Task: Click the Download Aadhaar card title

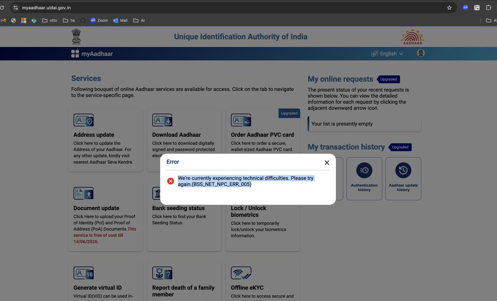Action: pyautogui.click(x=176, y=135)
